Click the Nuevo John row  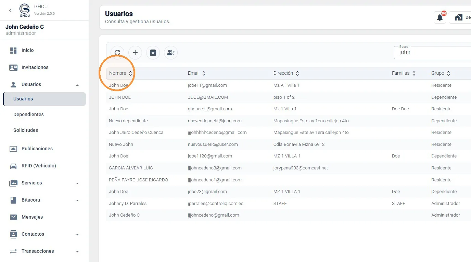click(x=289, y=144)
